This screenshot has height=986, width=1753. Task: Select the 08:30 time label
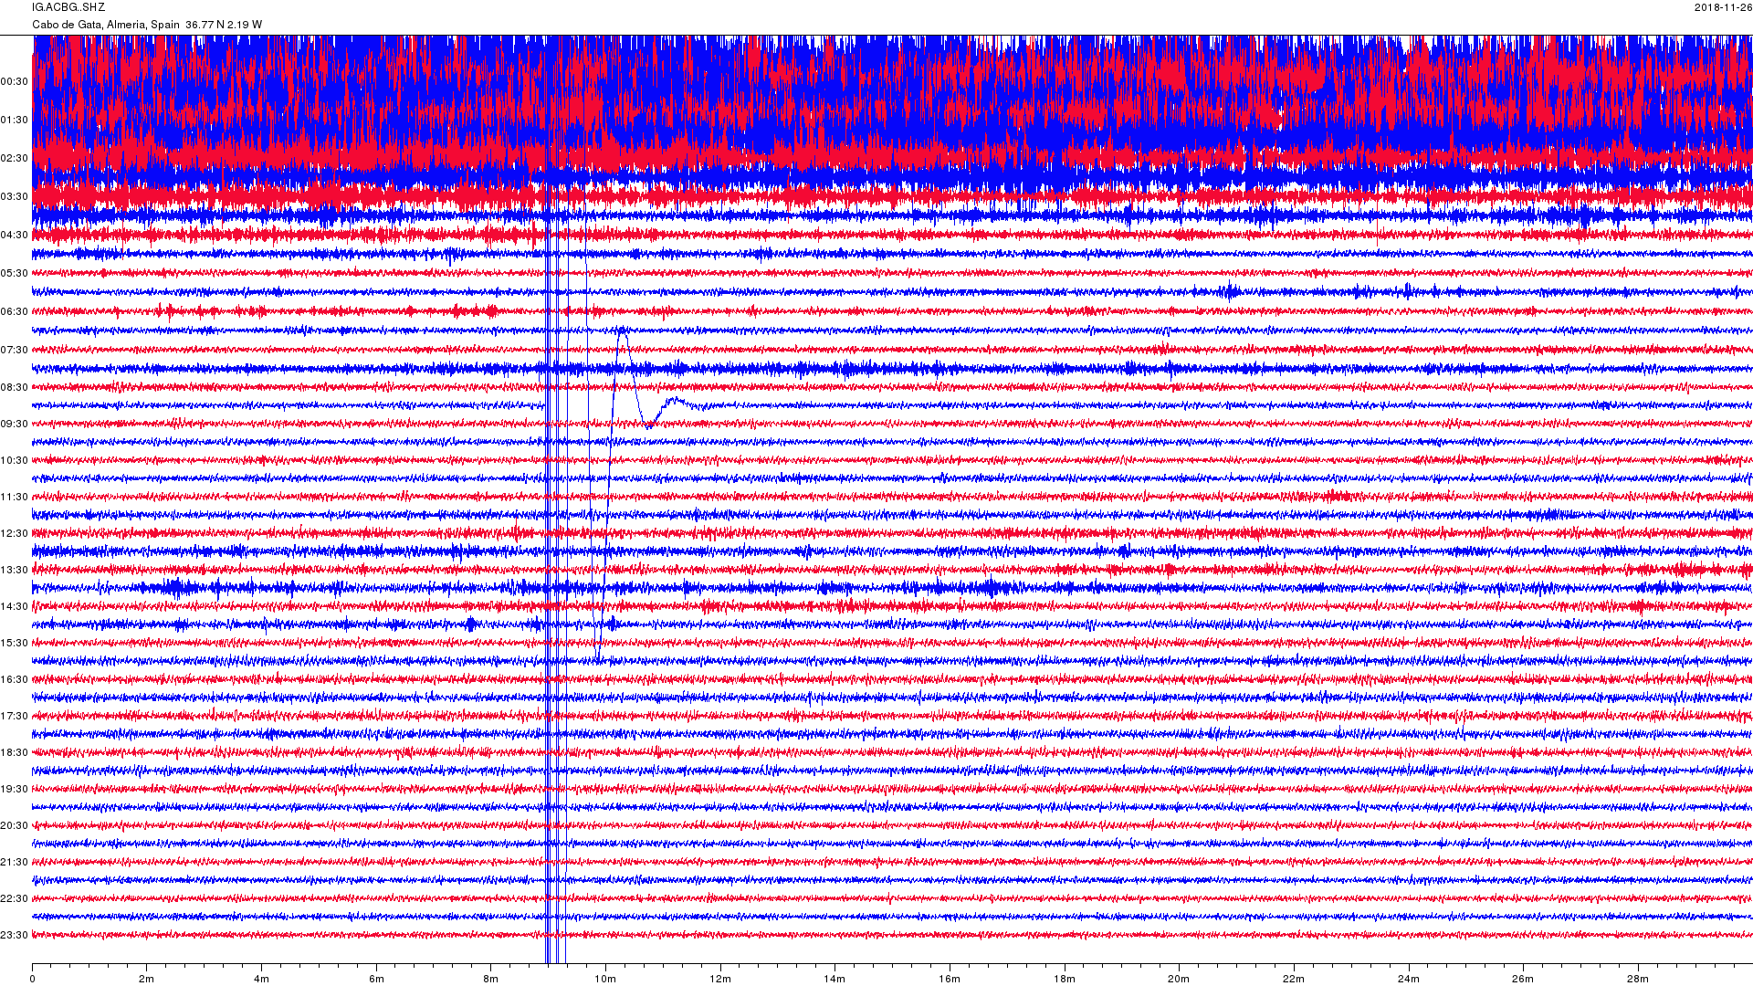point(14,388)
